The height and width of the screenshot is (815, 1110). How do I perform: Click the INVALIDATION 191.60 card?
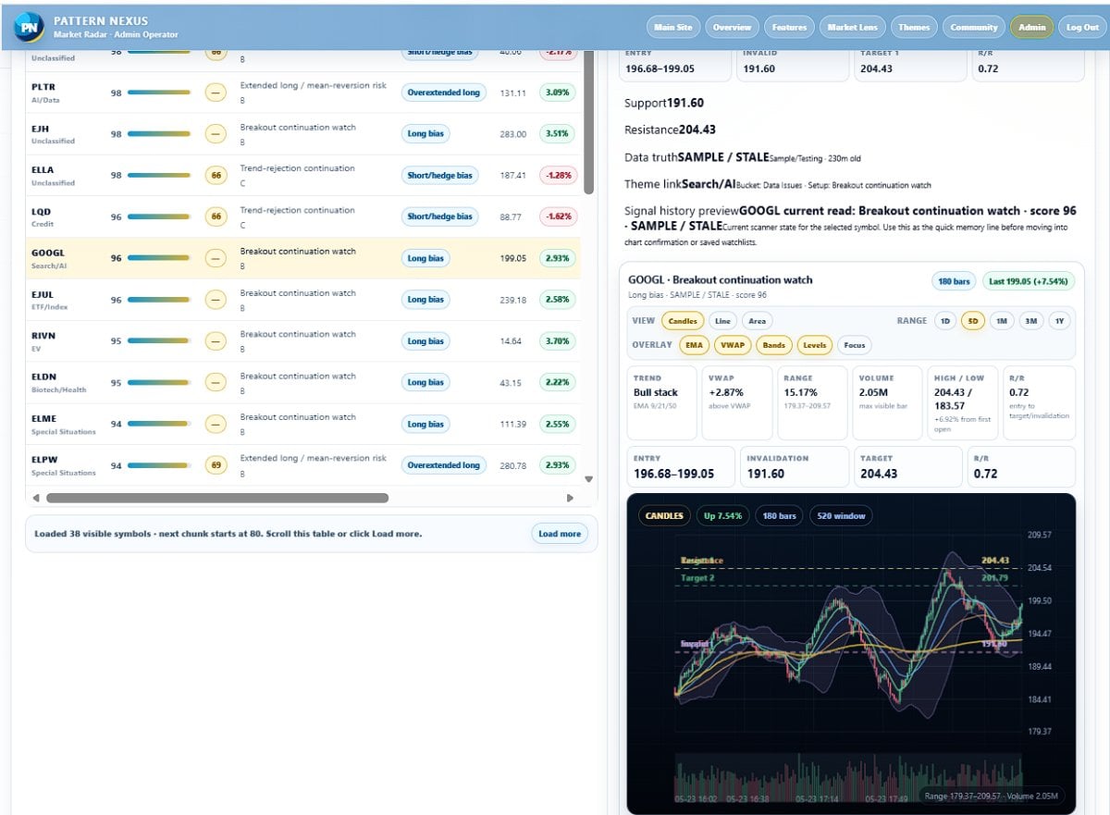click(x=795, y=466)
